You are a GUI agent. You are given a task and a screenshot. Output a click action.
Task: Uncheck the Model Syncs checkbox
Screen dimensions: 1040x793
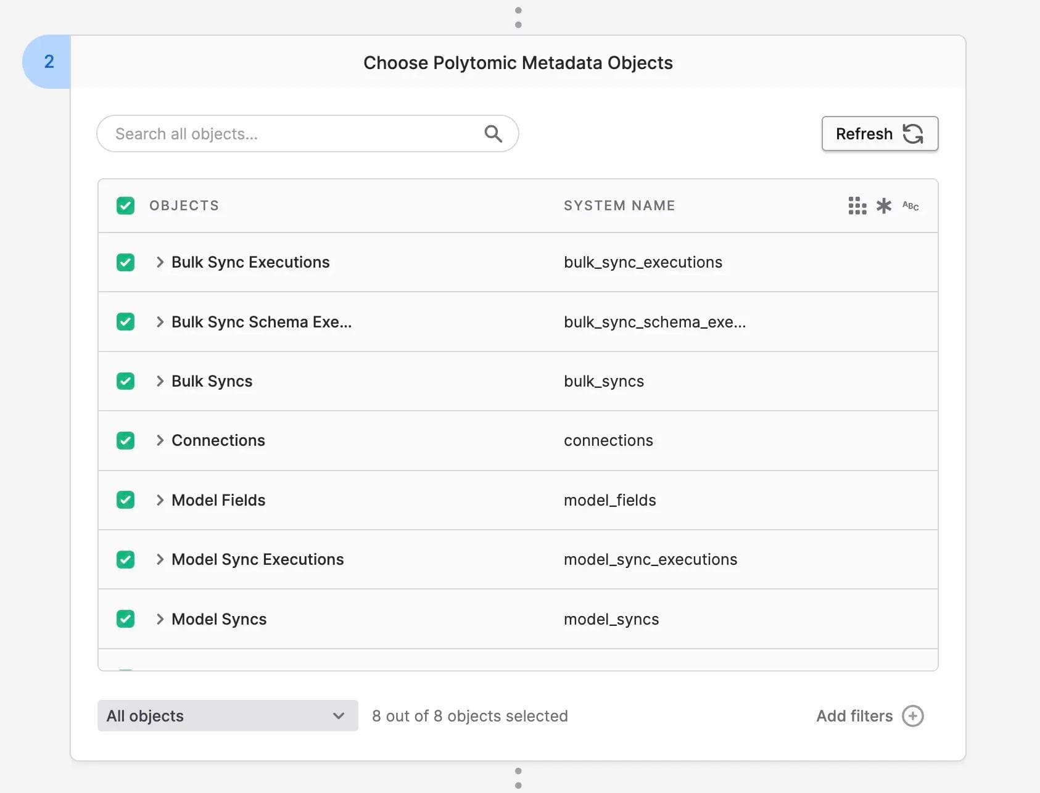point(126,619)
